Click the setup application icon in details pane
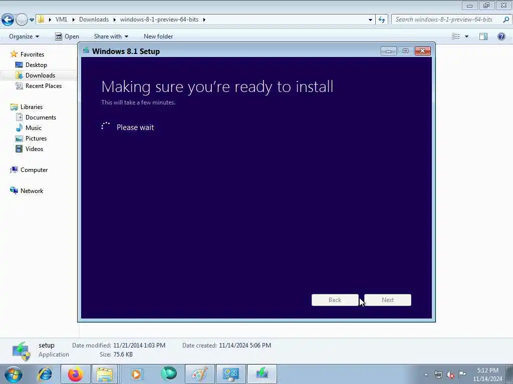This screenshot has height=384, width=513. tap(21, 351)
